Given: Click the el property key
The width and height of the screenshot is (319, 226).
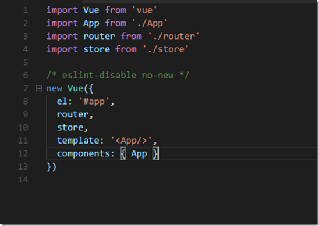Looking at the screenshot, I should coord(62,102).
